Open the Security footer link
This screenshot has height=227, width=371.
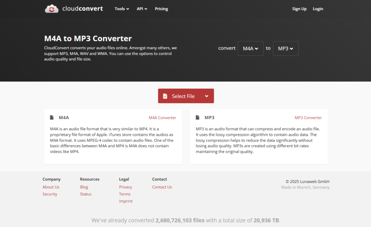click(50, 194)
